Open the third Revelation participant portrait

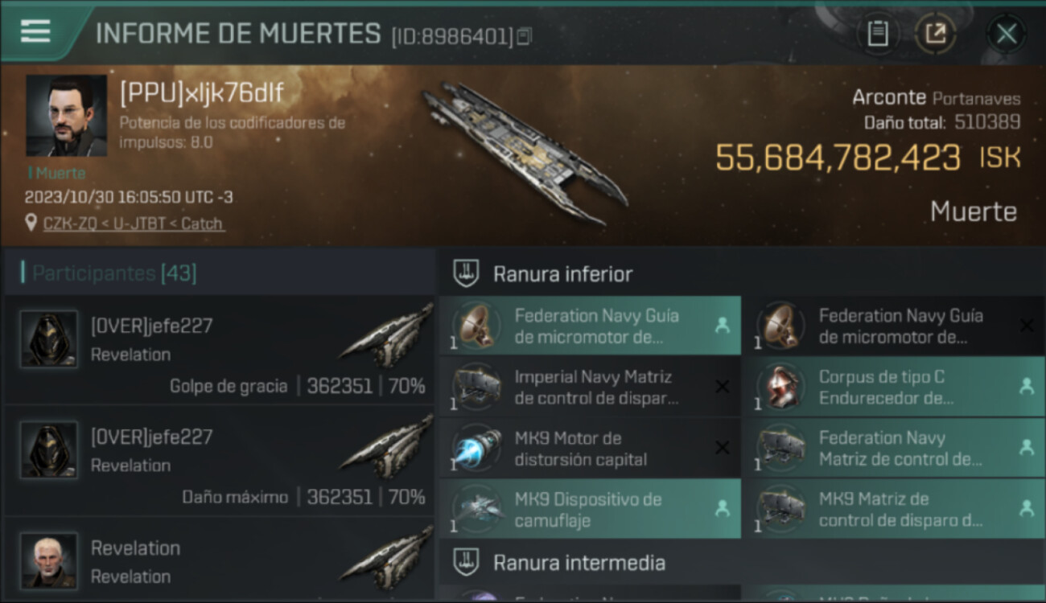(49, 560)
